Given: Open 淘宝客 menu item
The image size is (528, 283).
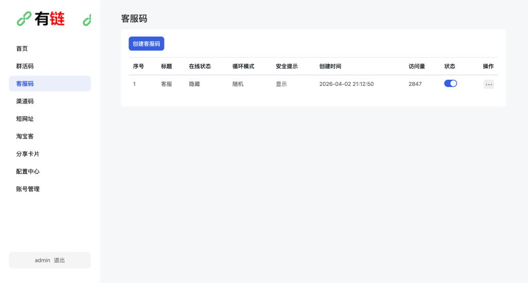Looking at the screenshot, I should point(50,136).
